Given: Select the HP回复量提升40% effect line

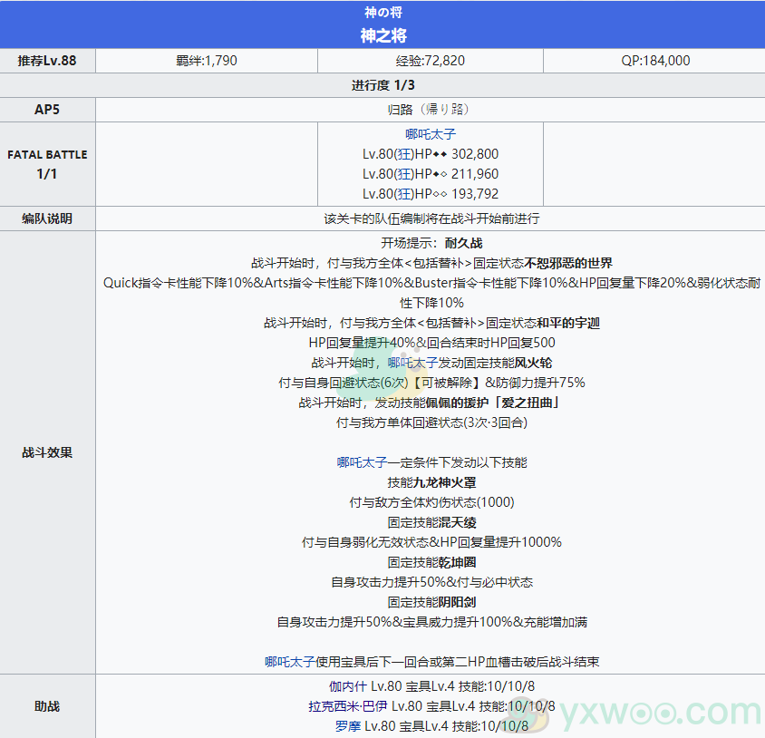Looking at the screenshot, I should tap(431, 343).
